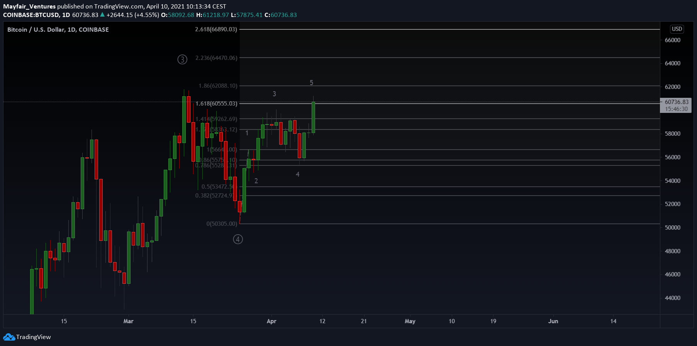Viewport: 697px width, 346px height.
Task: Click the Mar date on time axis
Action: 128,321
